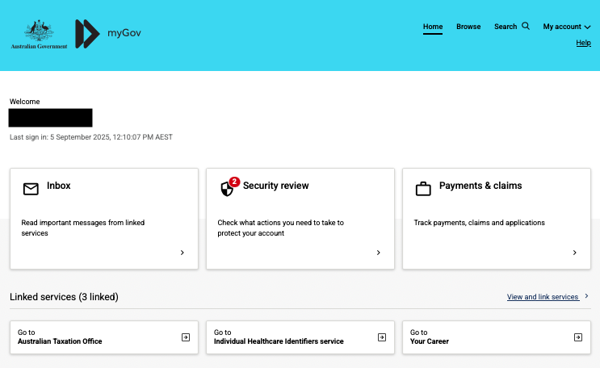The height and width of the screenshot is (368, 600).
Task: Click the arrow icon on Australian Taxation Office card
Action: pos(186,337)
